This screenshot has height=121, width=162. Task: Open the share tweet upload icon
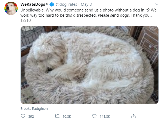(x=133, y=116)
